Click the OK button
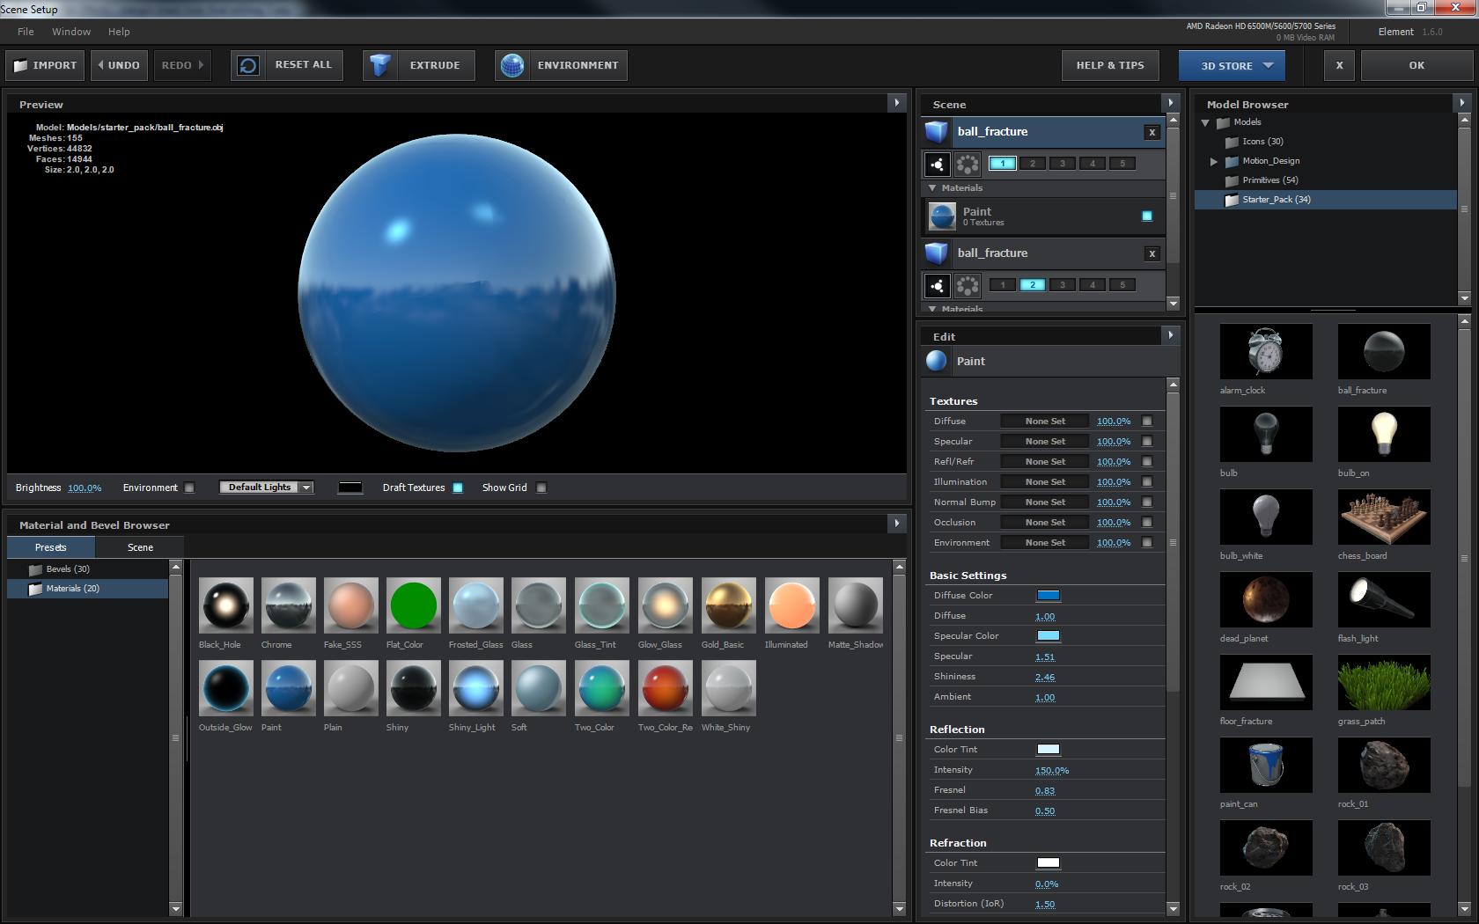The image size is (1479, 924). point(1416,65)
